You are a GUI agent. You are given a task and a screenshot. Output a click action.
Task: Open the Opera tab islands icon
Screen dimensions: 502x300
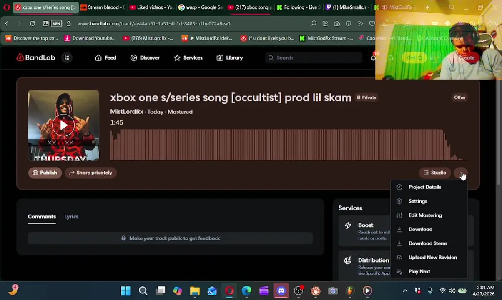[x=45, y=24]
